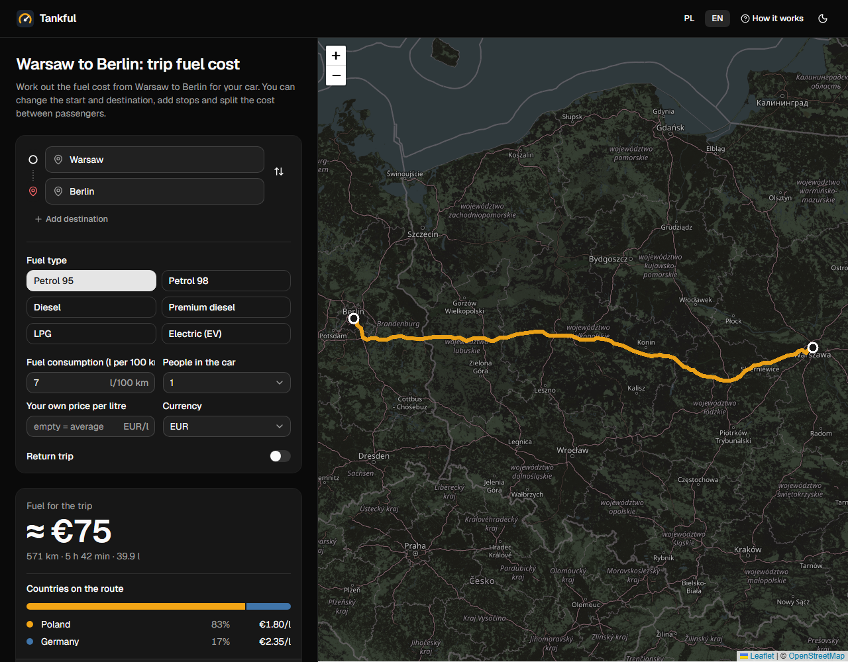This screenshot has height=662, width=848.
Task: Select Diesel fuel type
Action: (x=91, y=307)
